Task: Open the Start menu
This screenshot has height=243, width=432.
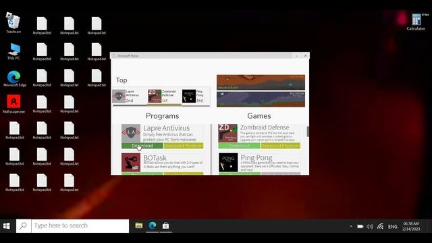Action: tap(7, 226)
